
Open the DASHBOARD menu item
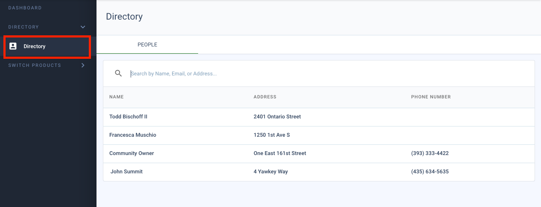point(25,8)
